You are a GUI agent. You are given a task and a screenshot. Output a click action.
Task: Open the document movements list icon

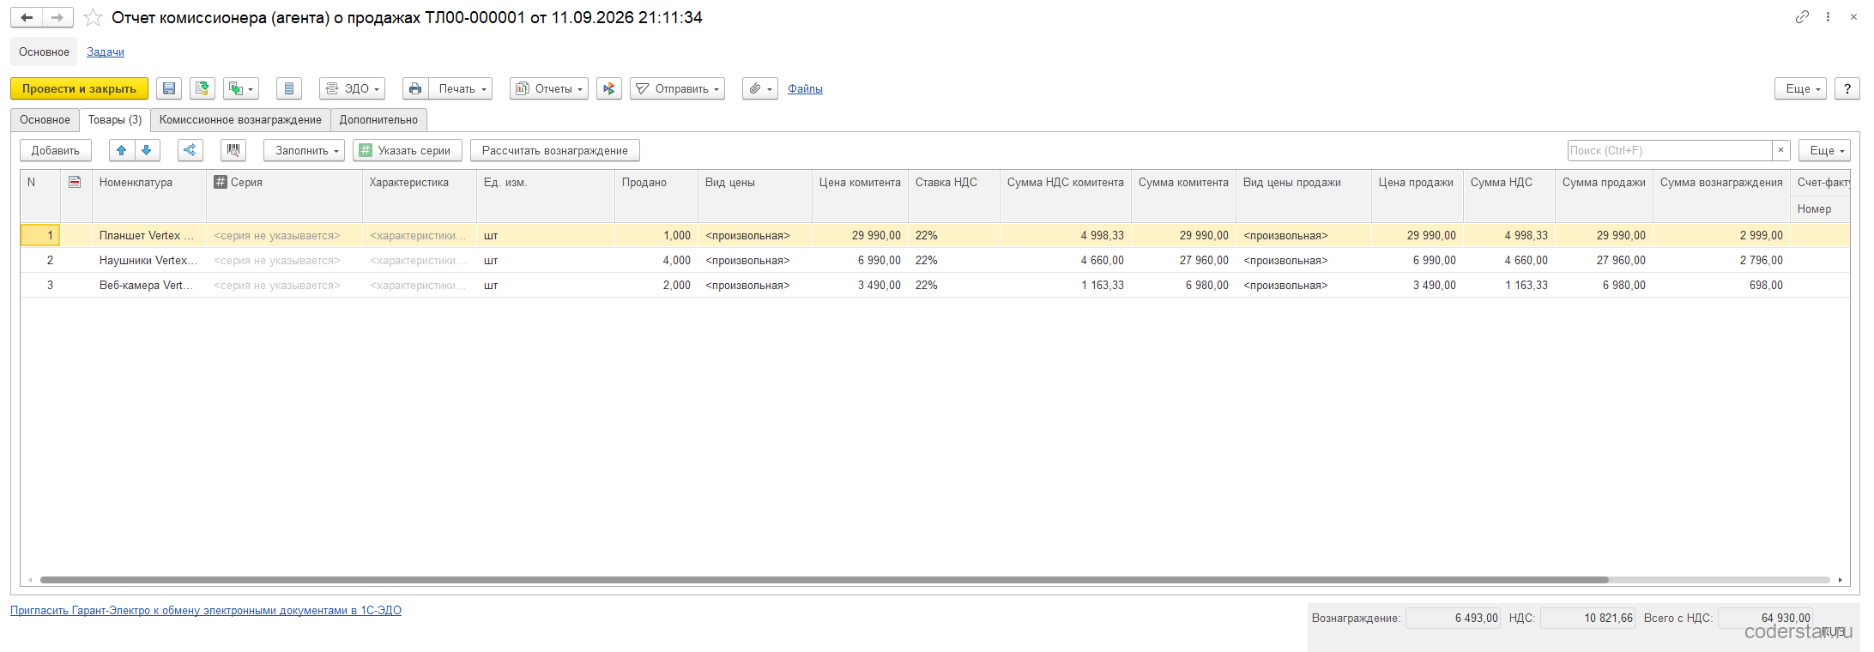[x=289, y=88]
